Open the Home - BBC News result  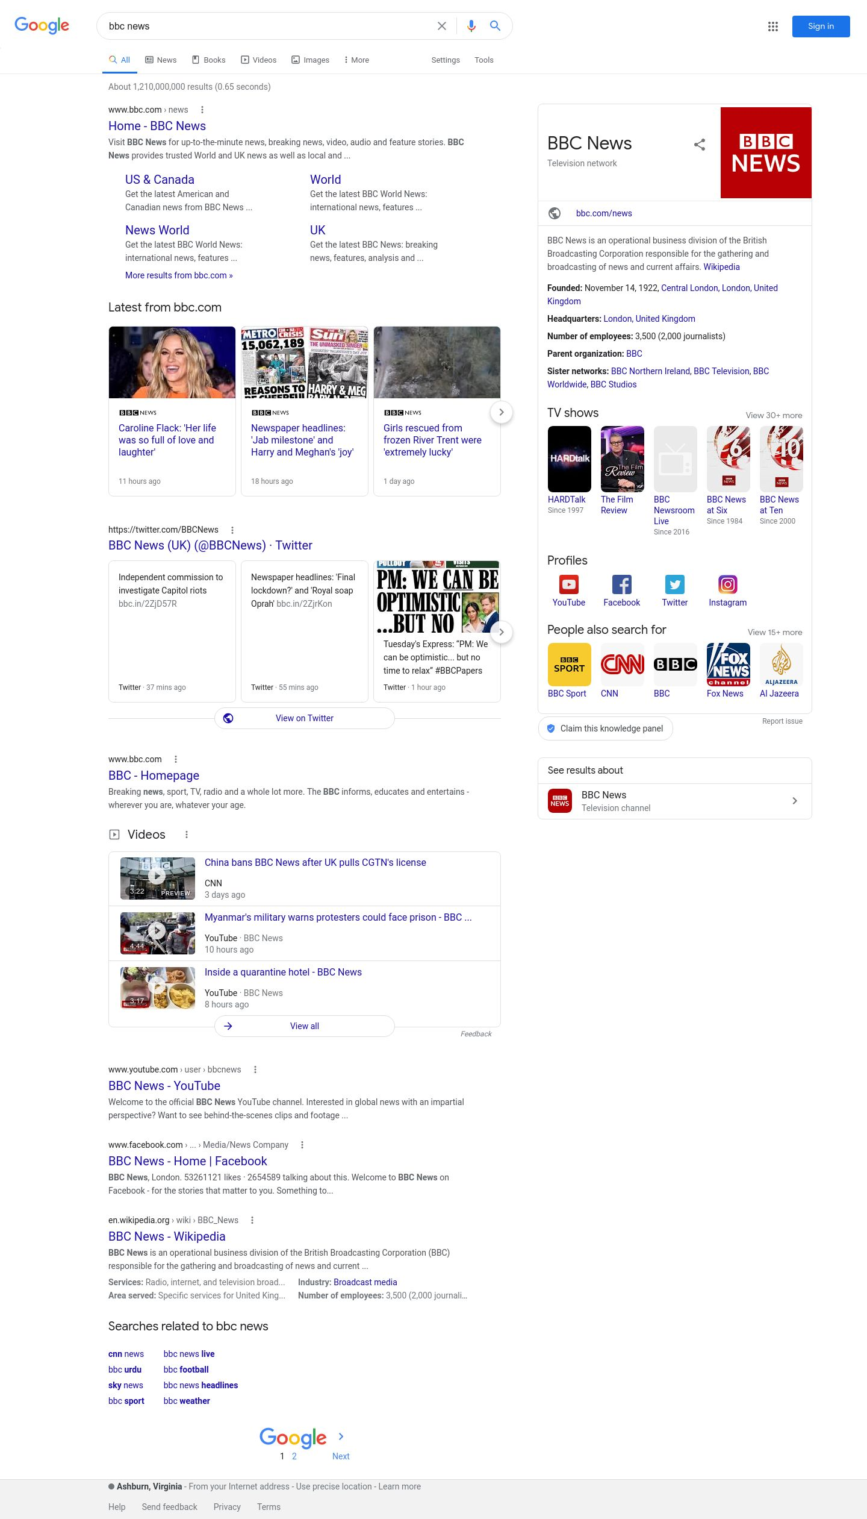coord(157,126)
